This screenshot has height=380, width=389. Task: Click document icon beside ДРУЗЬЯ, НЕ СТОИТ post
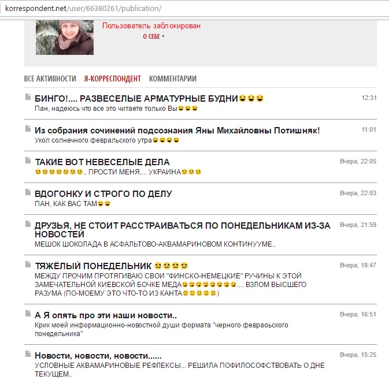[28, 224]
